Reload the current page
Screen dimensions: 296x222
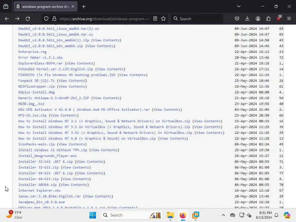click(28, 19)
